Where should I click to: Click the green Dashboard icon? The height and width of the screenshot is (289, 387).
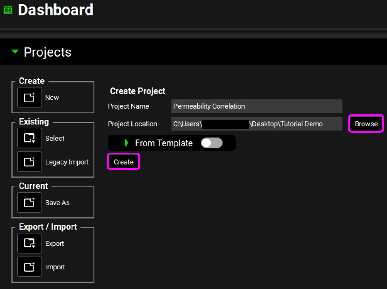pos(8,10)
